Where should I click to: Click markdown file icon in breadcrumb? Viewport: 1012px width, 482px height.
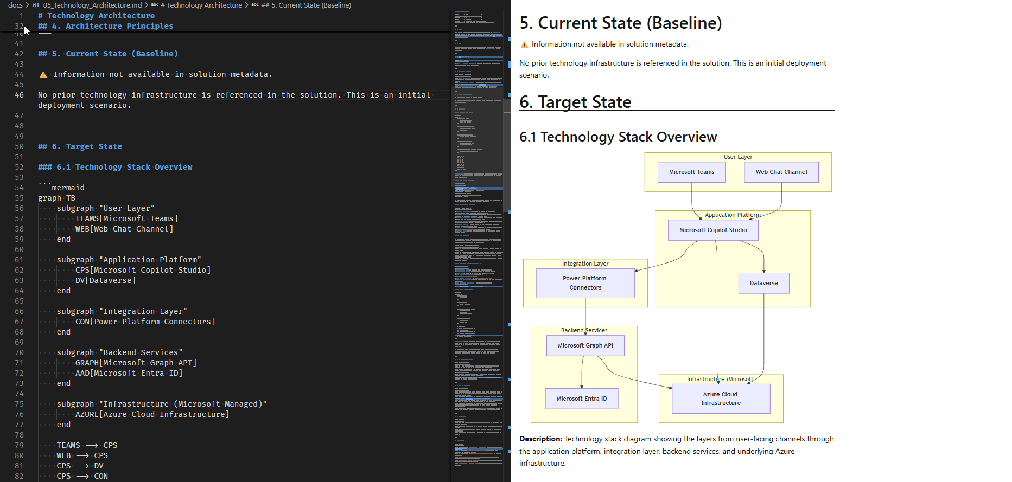click(36, 5)
